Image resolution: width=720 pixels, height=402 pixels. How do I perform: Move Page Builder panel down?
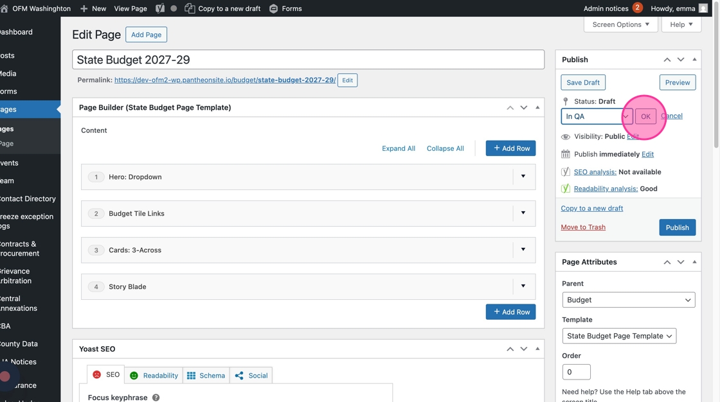click(523, 107)
